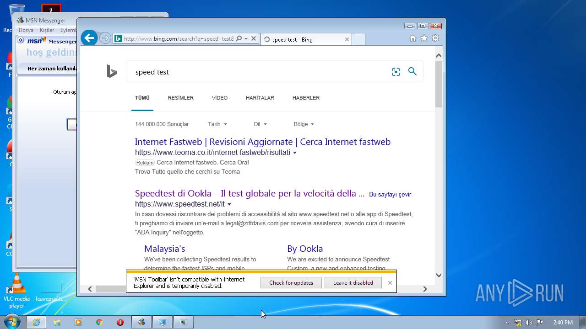Open VLC media player desktop shortcut
The image size is (586, 329).
click(17, 290)
